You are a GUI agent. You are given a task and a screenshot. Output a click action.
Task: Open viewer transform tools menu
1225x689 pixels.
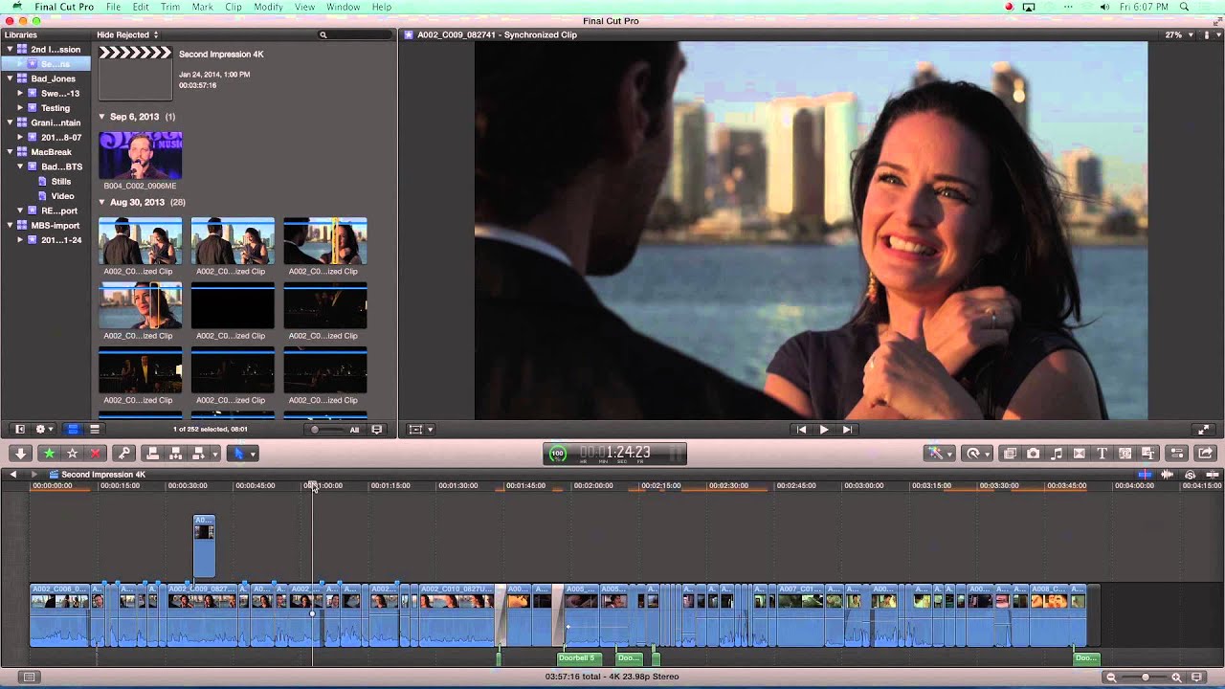click(x=420, y=430)
